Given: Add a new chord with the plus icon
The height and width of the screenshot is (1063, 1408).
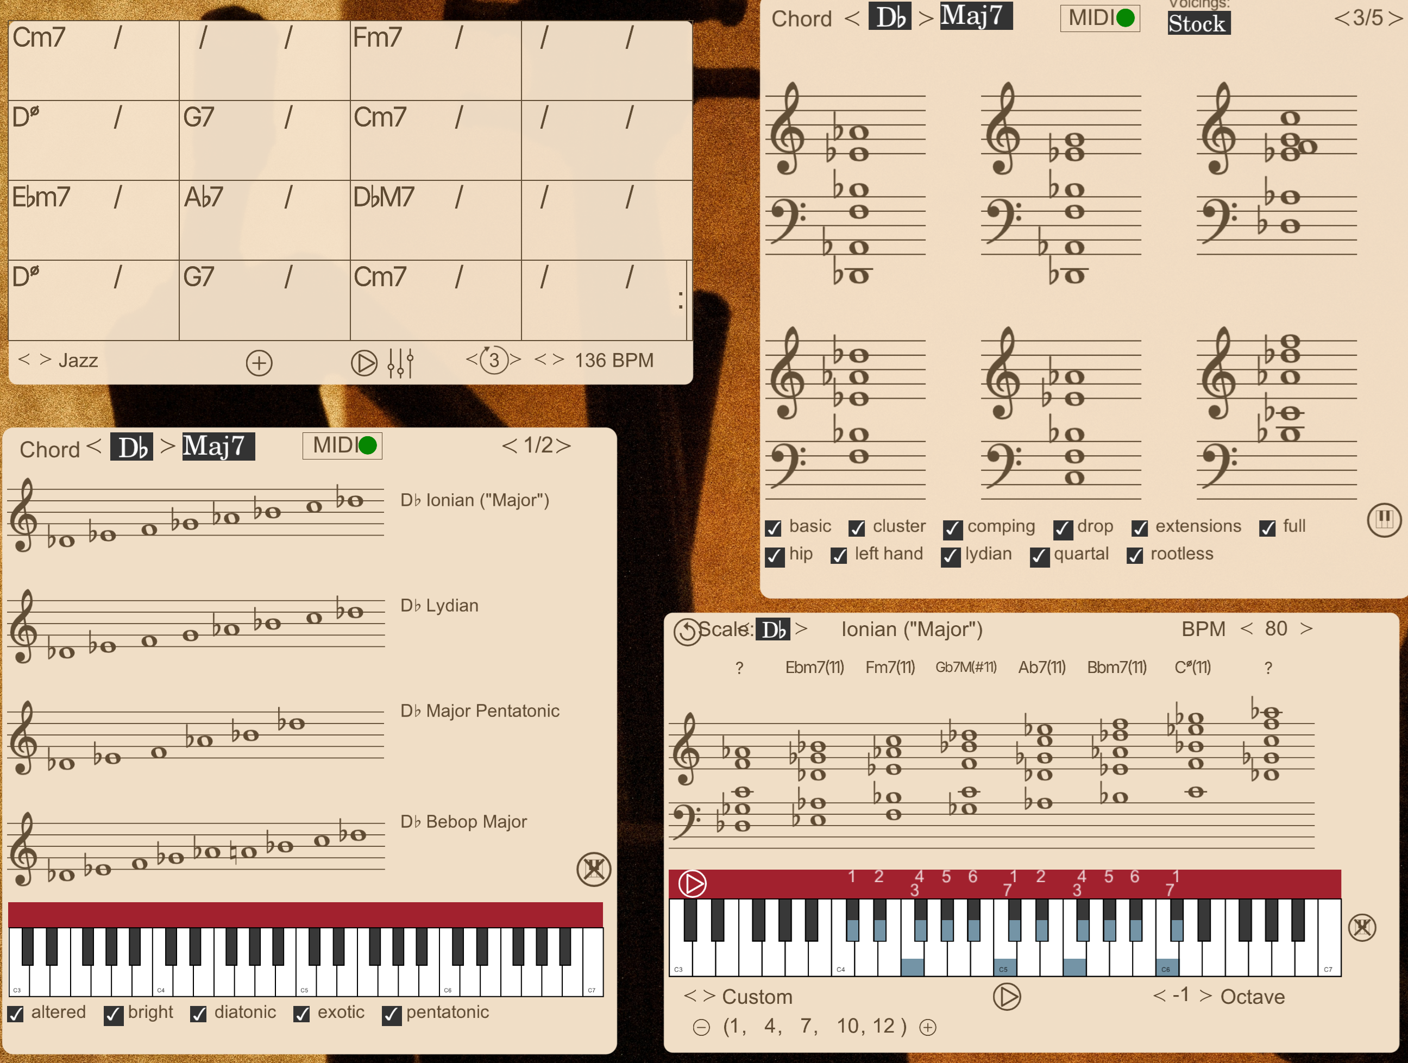Looking at the screenshot, I should [259, 362].
